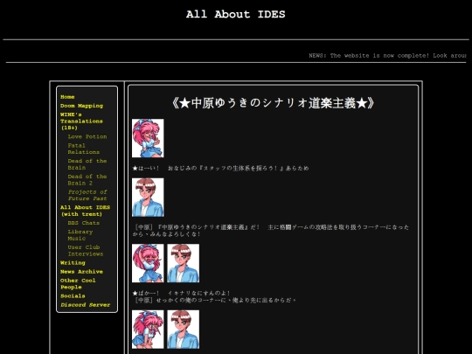Open Dead of the Brain 2 link
Image resolution: width=472 pixels, height=354 pixels.
point(87,180)
